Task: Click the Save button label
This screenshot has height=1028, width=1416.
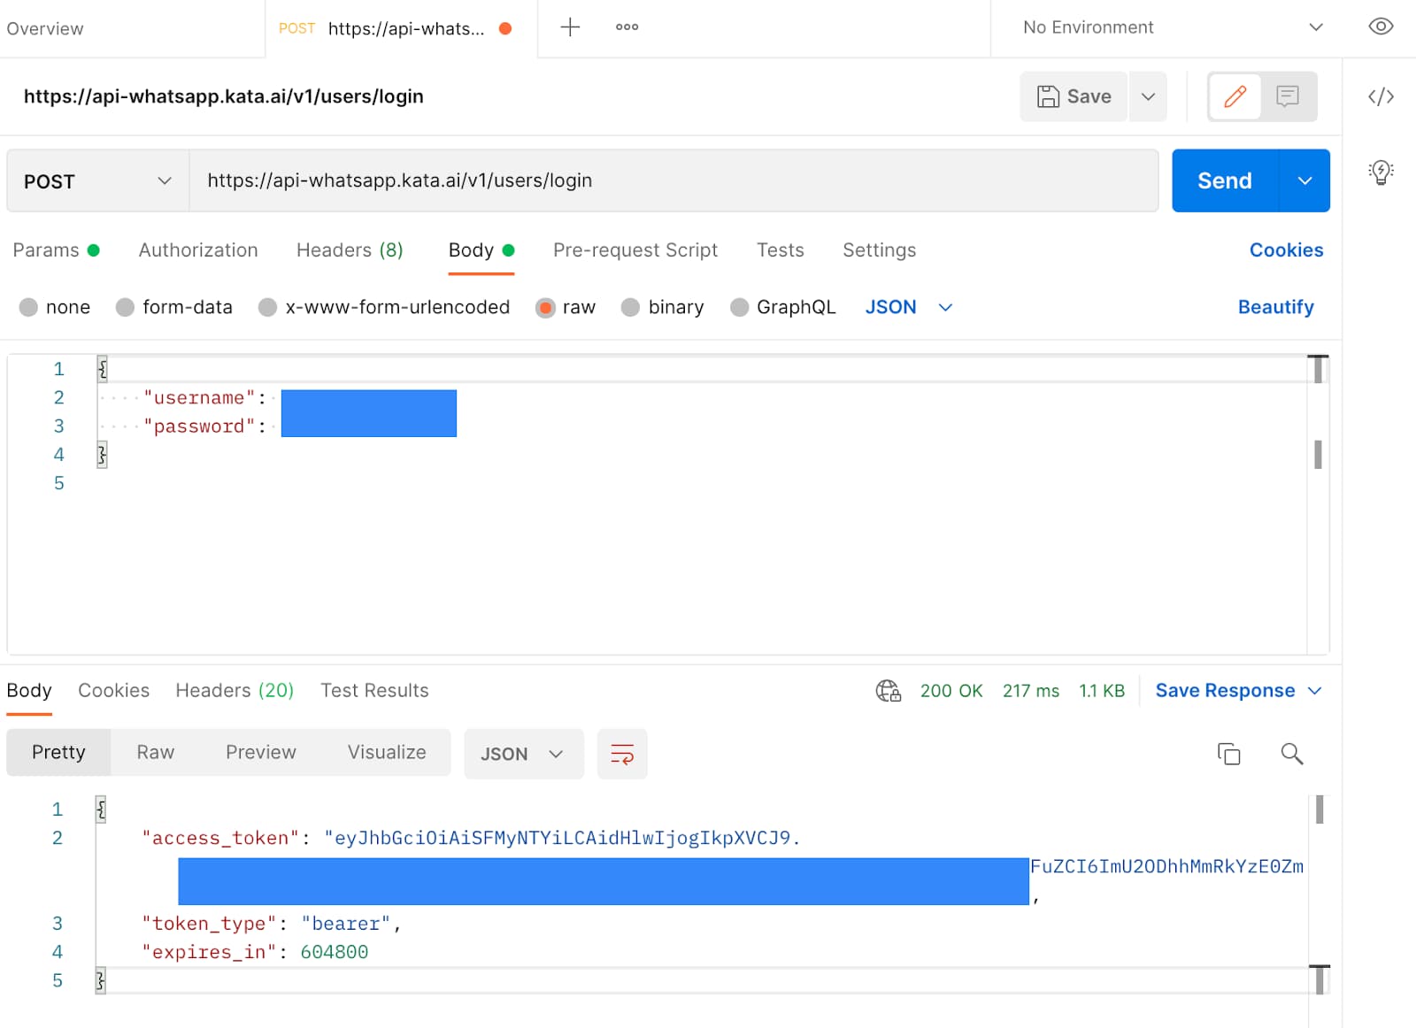Action: [1089, 96]
